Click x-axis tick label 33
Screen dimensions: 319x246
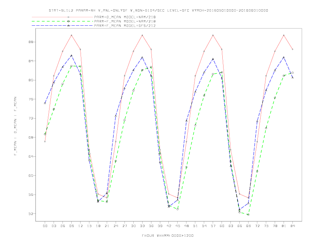(142, 226)
